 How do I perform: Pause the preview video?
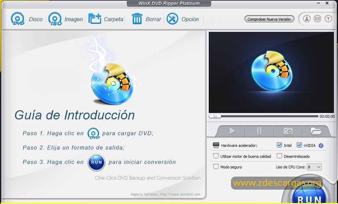pos(259,131)
